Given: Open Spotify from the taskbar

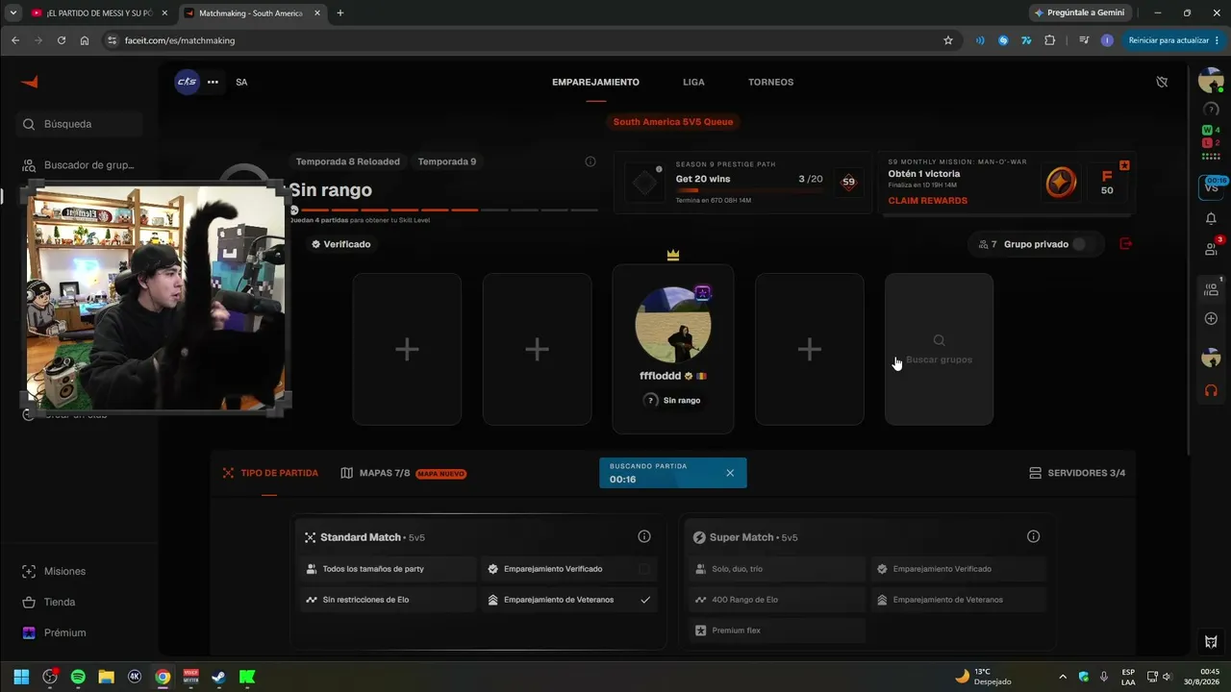Looking at the screenshot, I should [x=78, y=677].
